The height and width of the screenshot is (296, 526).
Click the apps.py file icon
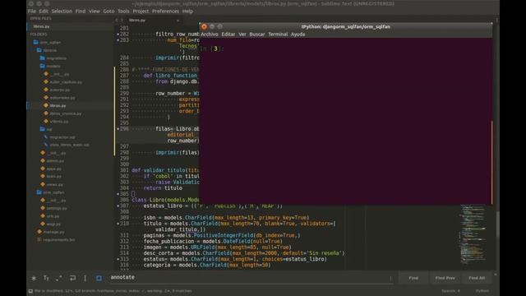(x=43, y=169)
